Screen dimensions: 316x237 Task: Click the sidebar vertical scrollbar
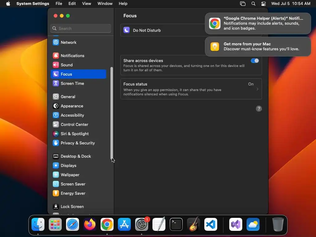pos(112,114)
